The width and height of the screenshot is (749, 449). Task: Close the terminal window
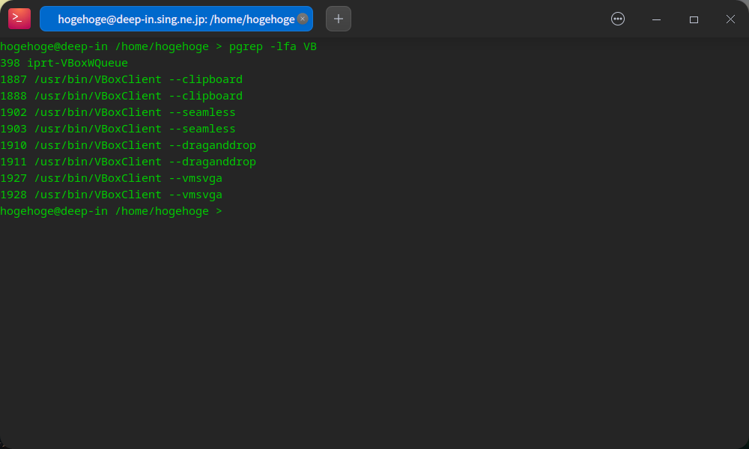730,19
